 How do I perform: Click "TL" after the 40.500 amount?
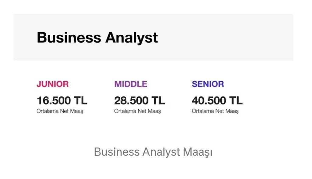coord(236,100)
